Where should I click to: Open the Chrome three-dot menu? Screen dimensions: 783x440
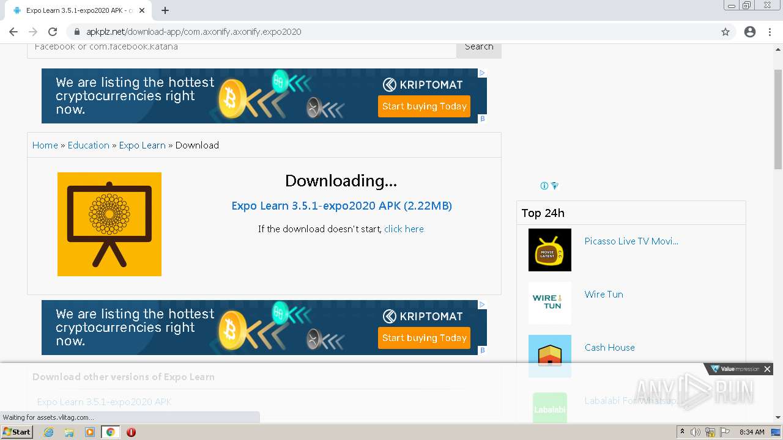[x=770, y=32]
